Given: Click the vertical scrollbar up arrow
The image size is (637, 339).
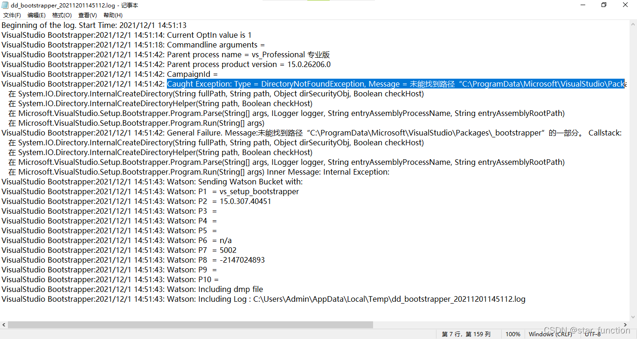Looking at the screenshot, I should (633, 24).
